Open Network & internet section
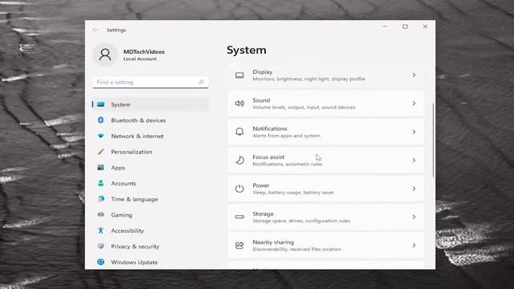The height and width of the screenshot is (289, 514). [x=150, y=136]
